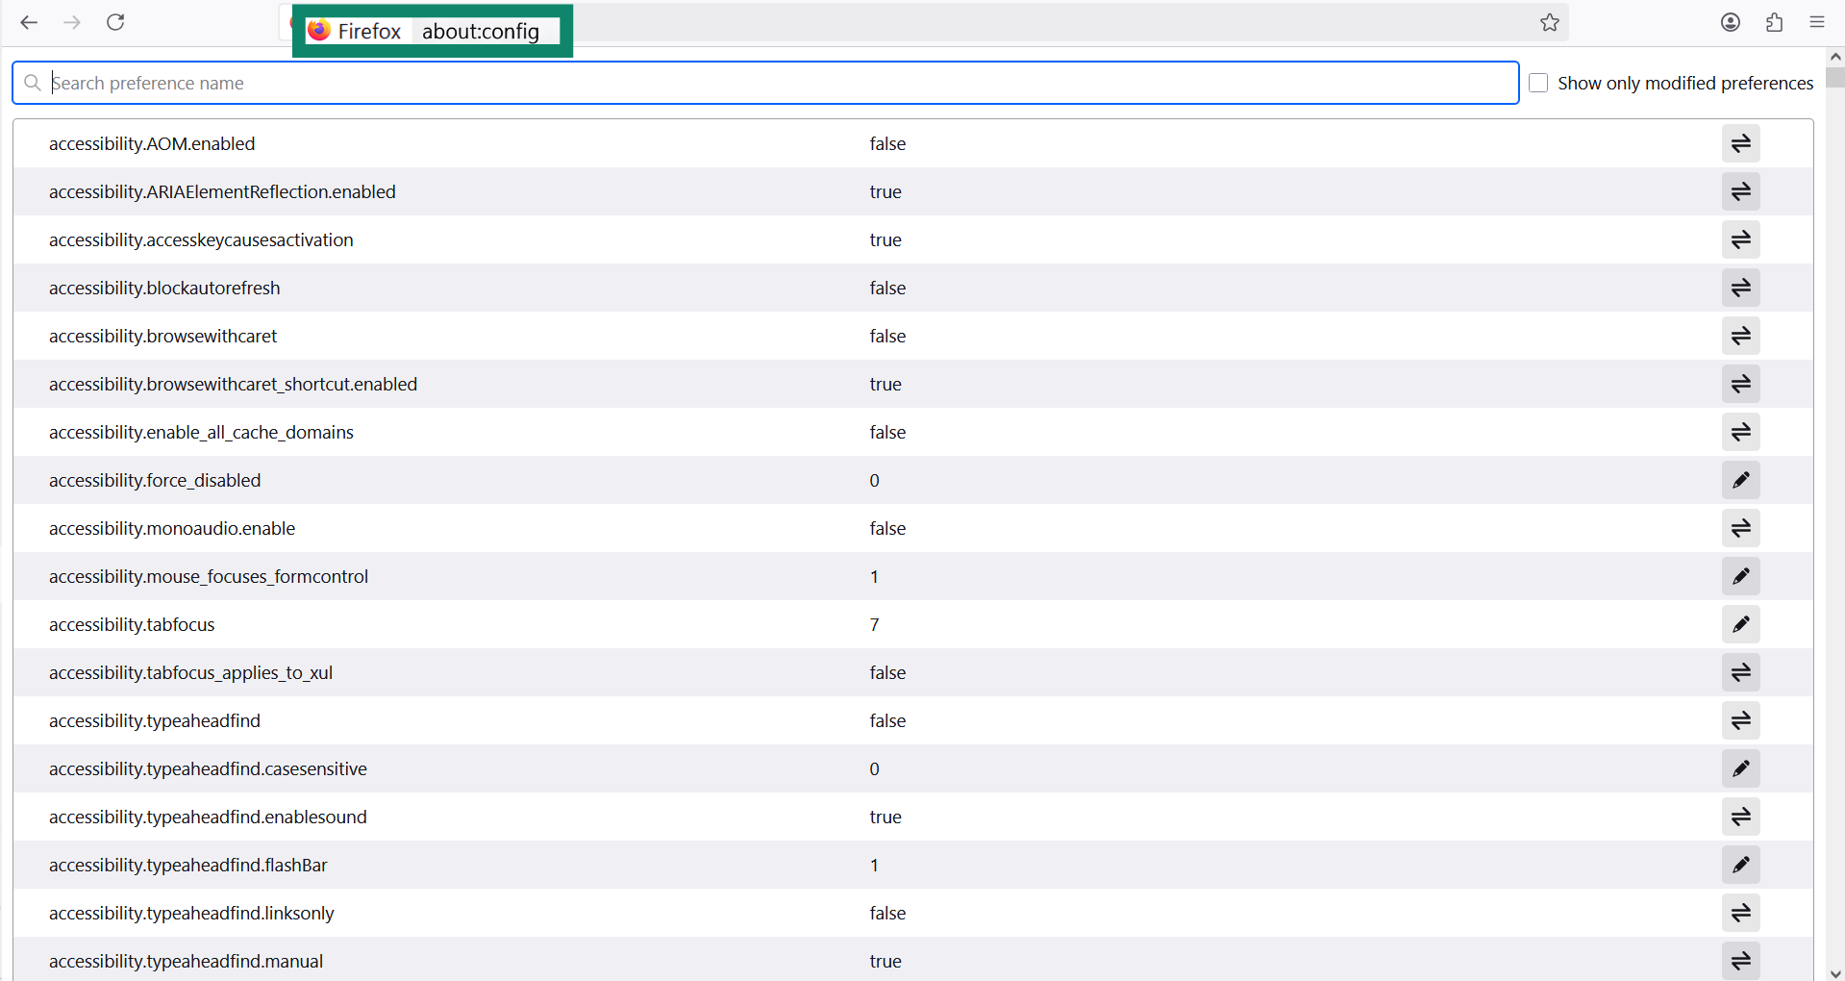Bookmark this page with the star icon
This screenshot has width=1845, height=981.
pyautogui.click(x=1549, y=22)
